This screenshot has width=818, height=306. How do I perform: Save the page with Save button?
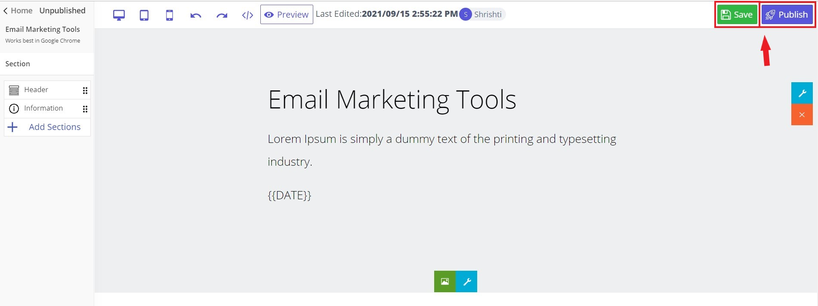coord(737,15)
